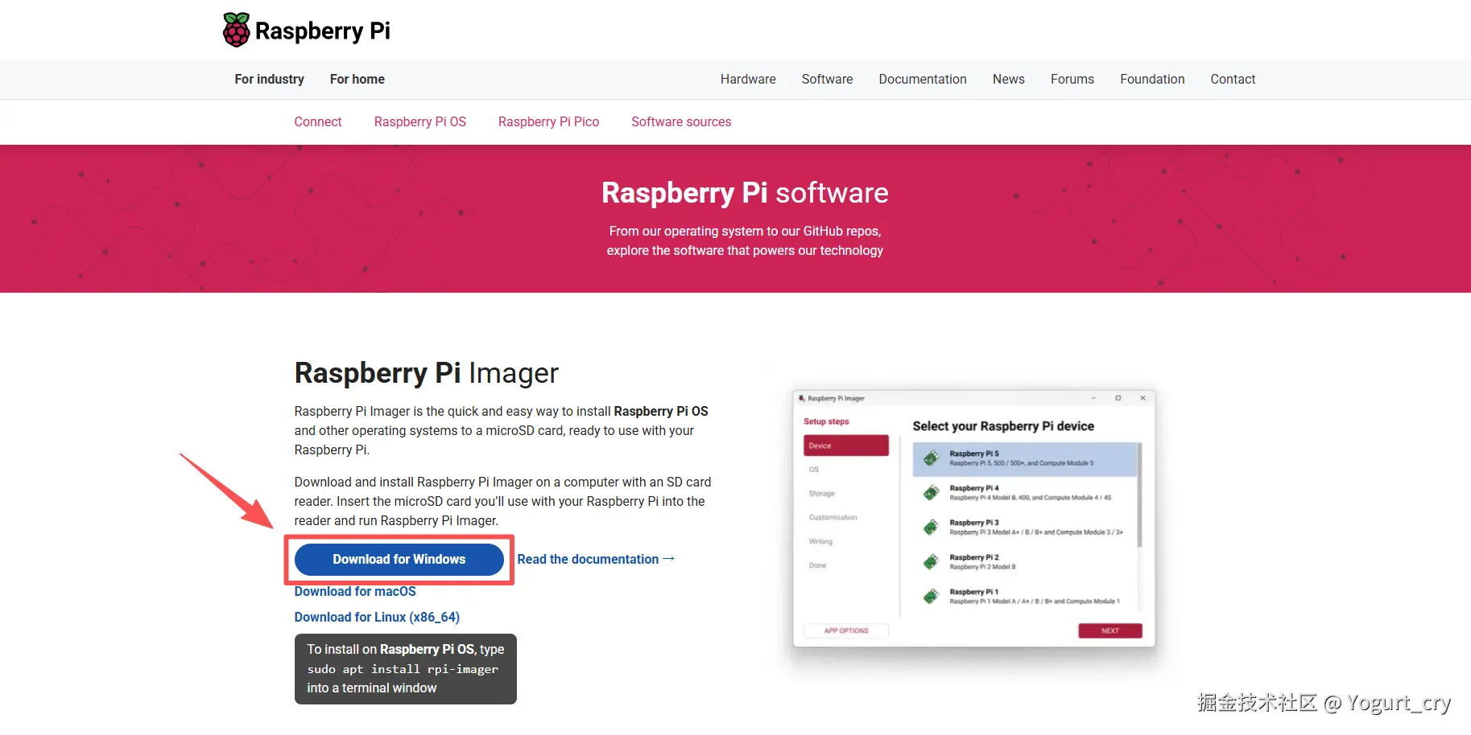The width and height of the screenshot is (1471, 735).
Task: Select Raspberry Pi OS in the sub-navigation
Action: 420,121
